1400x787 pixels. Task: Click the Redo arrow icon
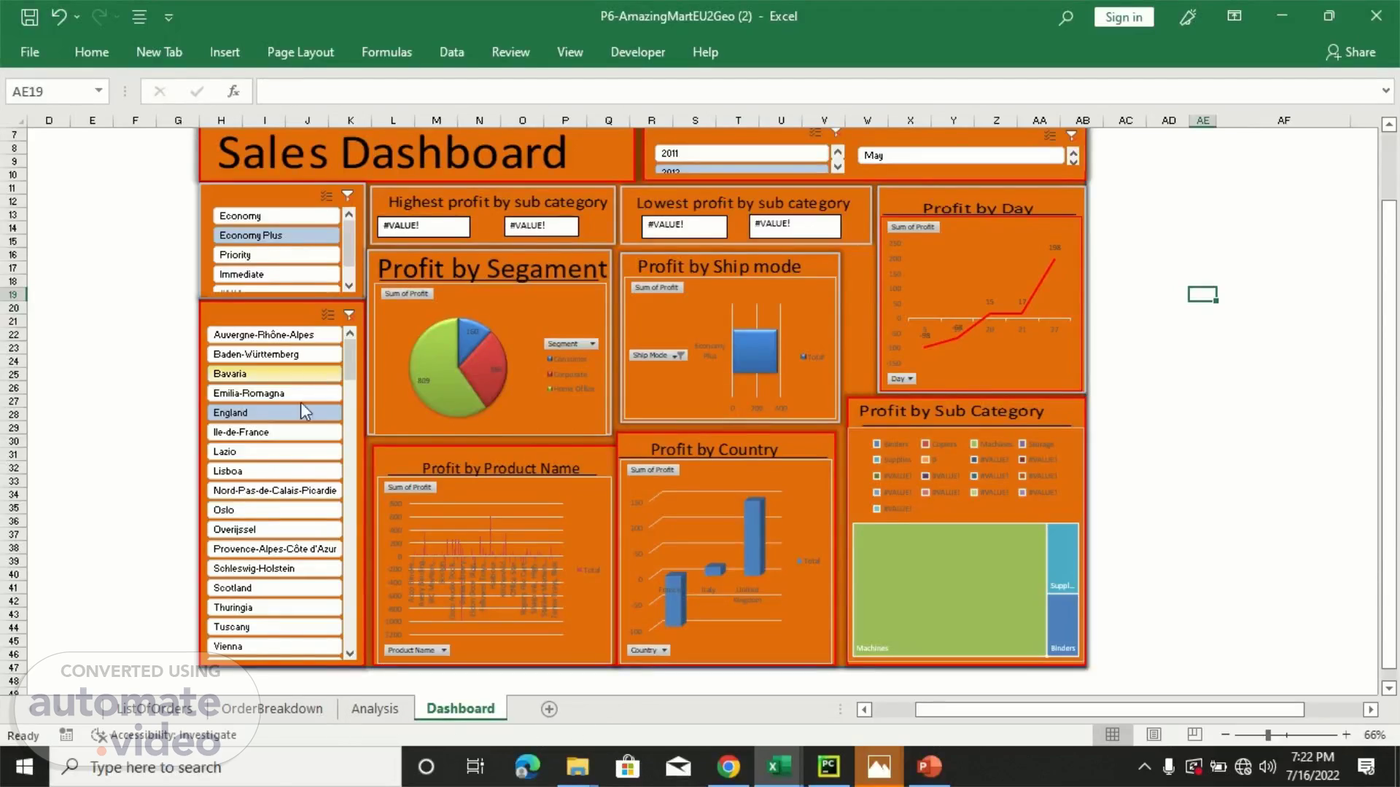coord(99,16)
